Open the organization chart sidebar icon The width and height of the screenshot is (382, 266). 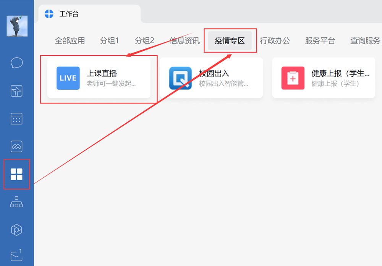pos(17,202)
